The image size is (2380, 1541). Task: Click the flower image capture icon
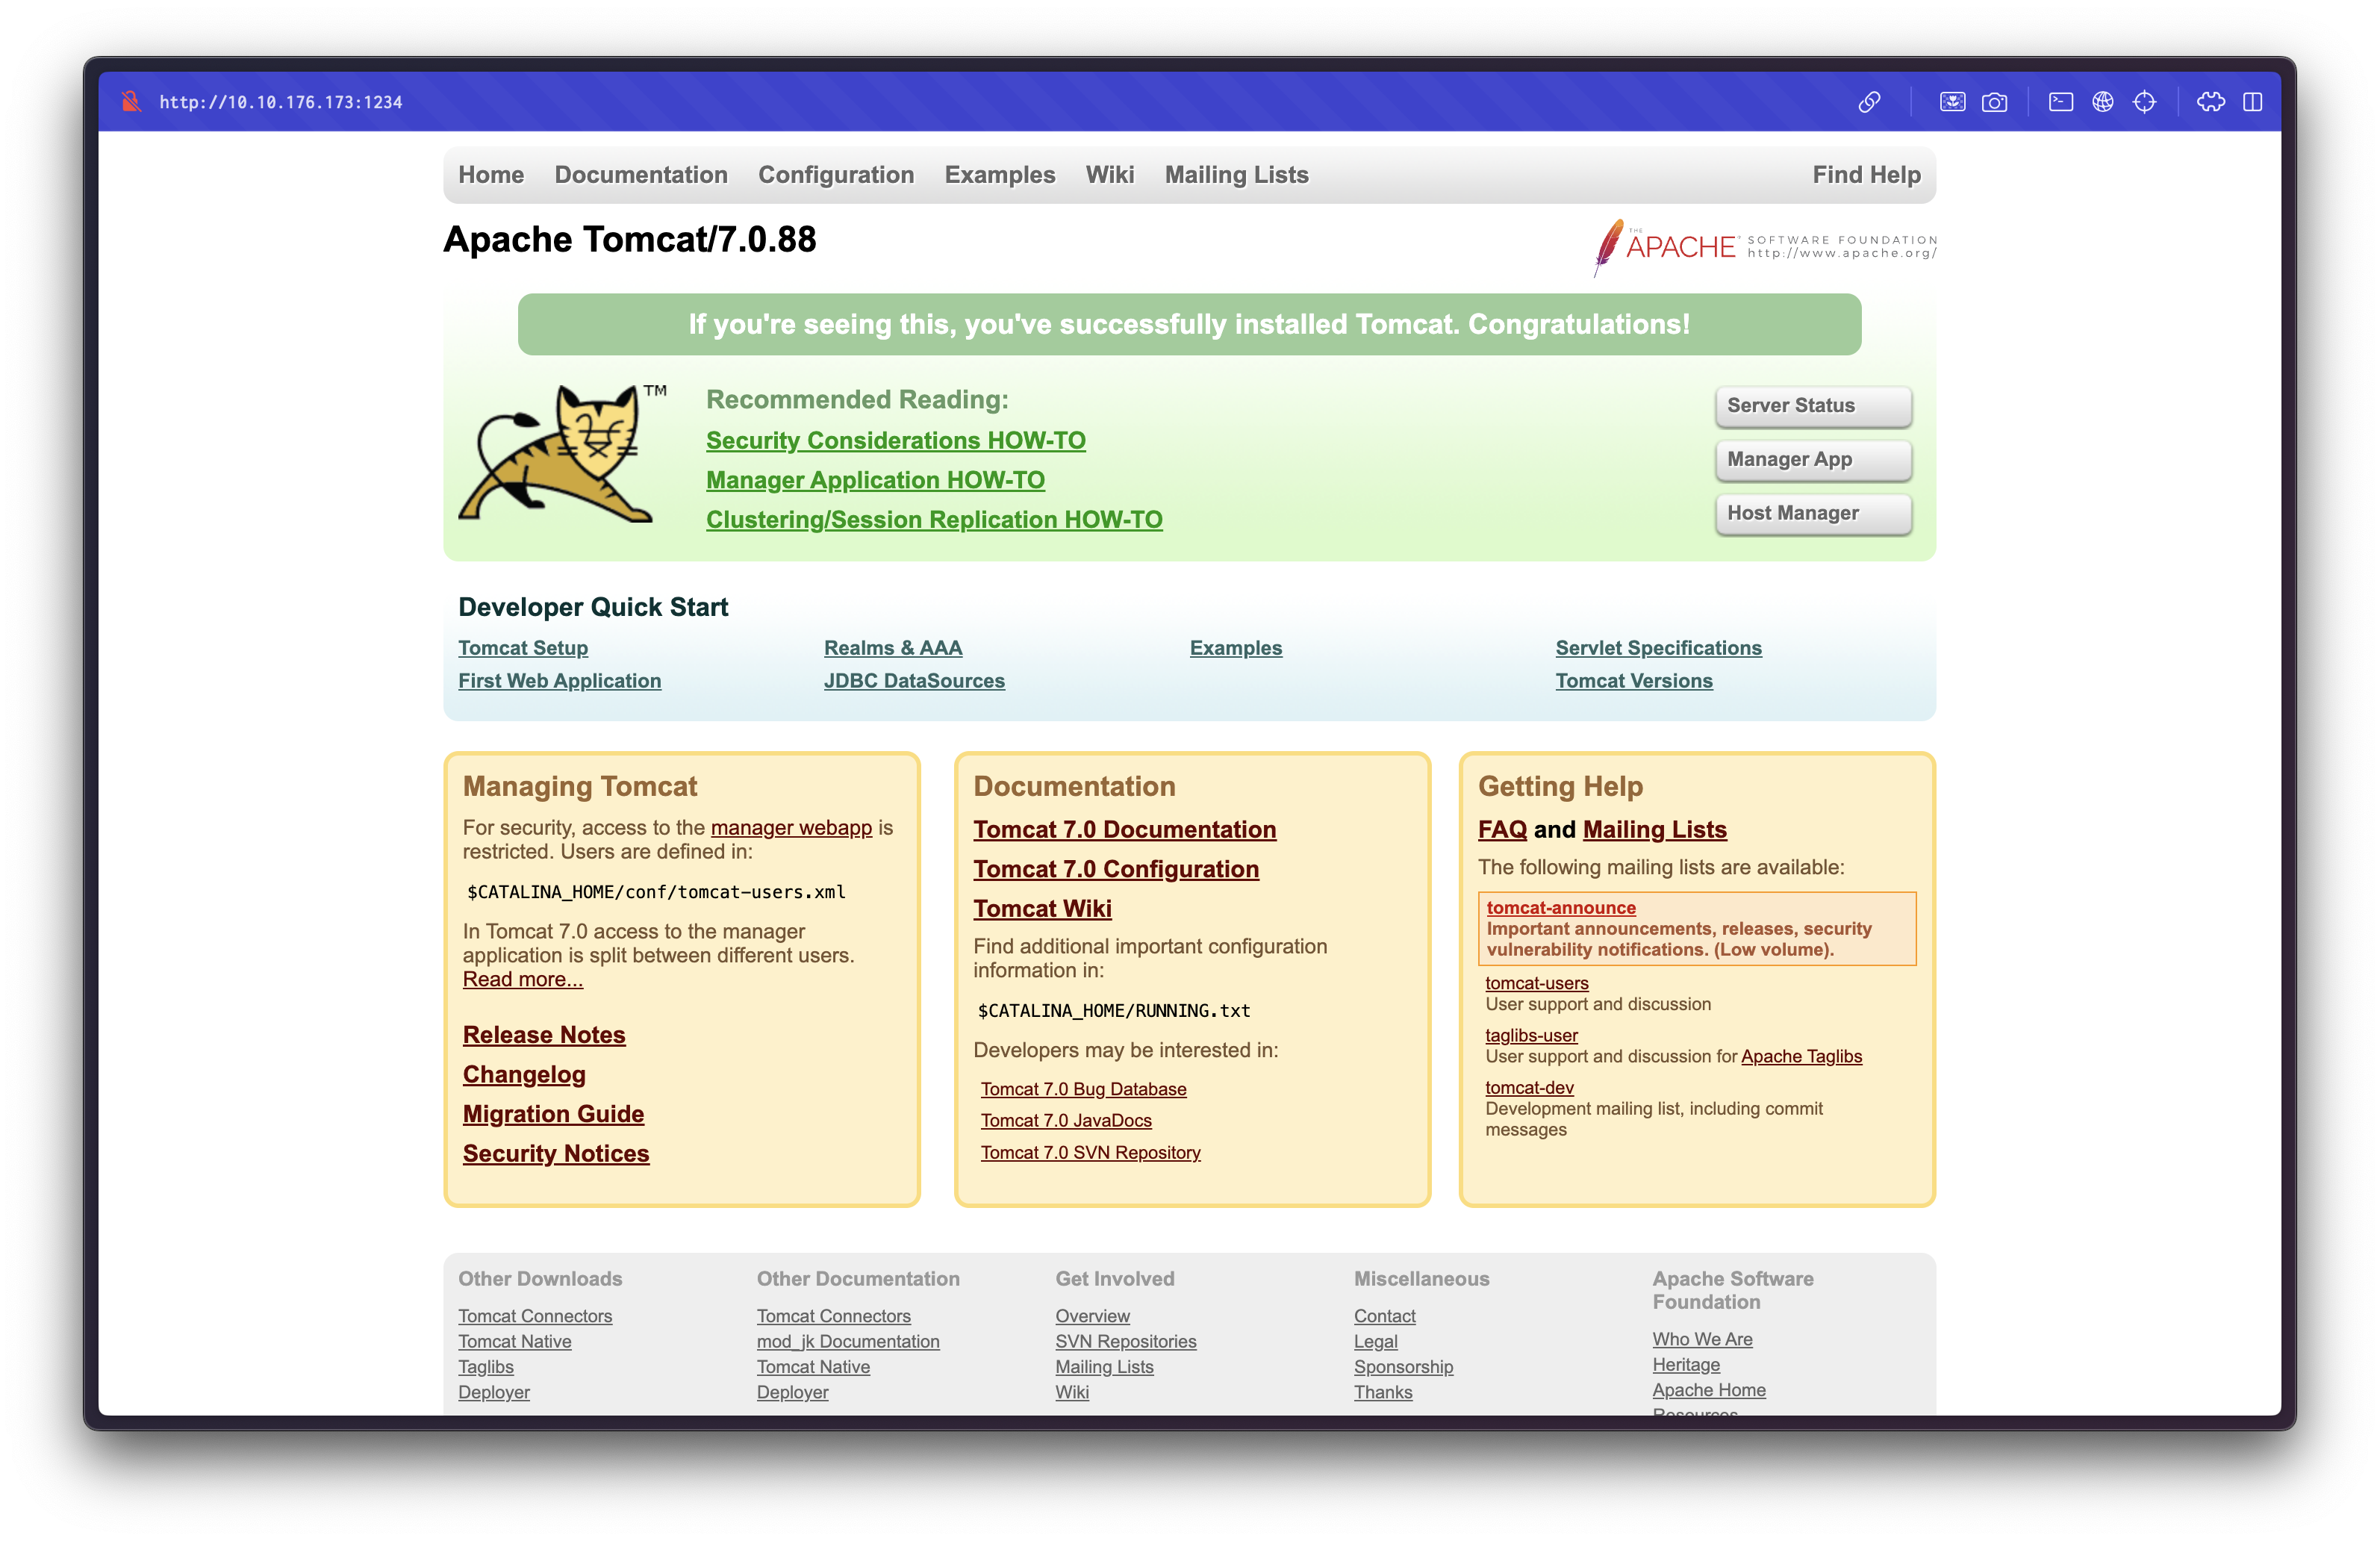(1952, 102)
